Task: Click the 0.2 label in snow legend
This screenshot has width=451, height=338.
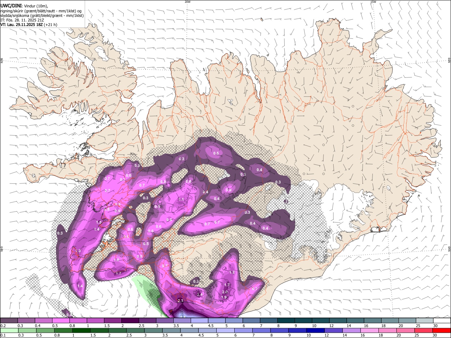Action: [x=3, y=326]
